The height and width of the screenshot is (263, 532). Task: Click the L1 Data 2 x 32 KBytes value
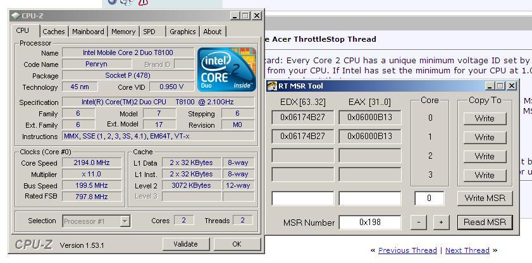point(192,162)
